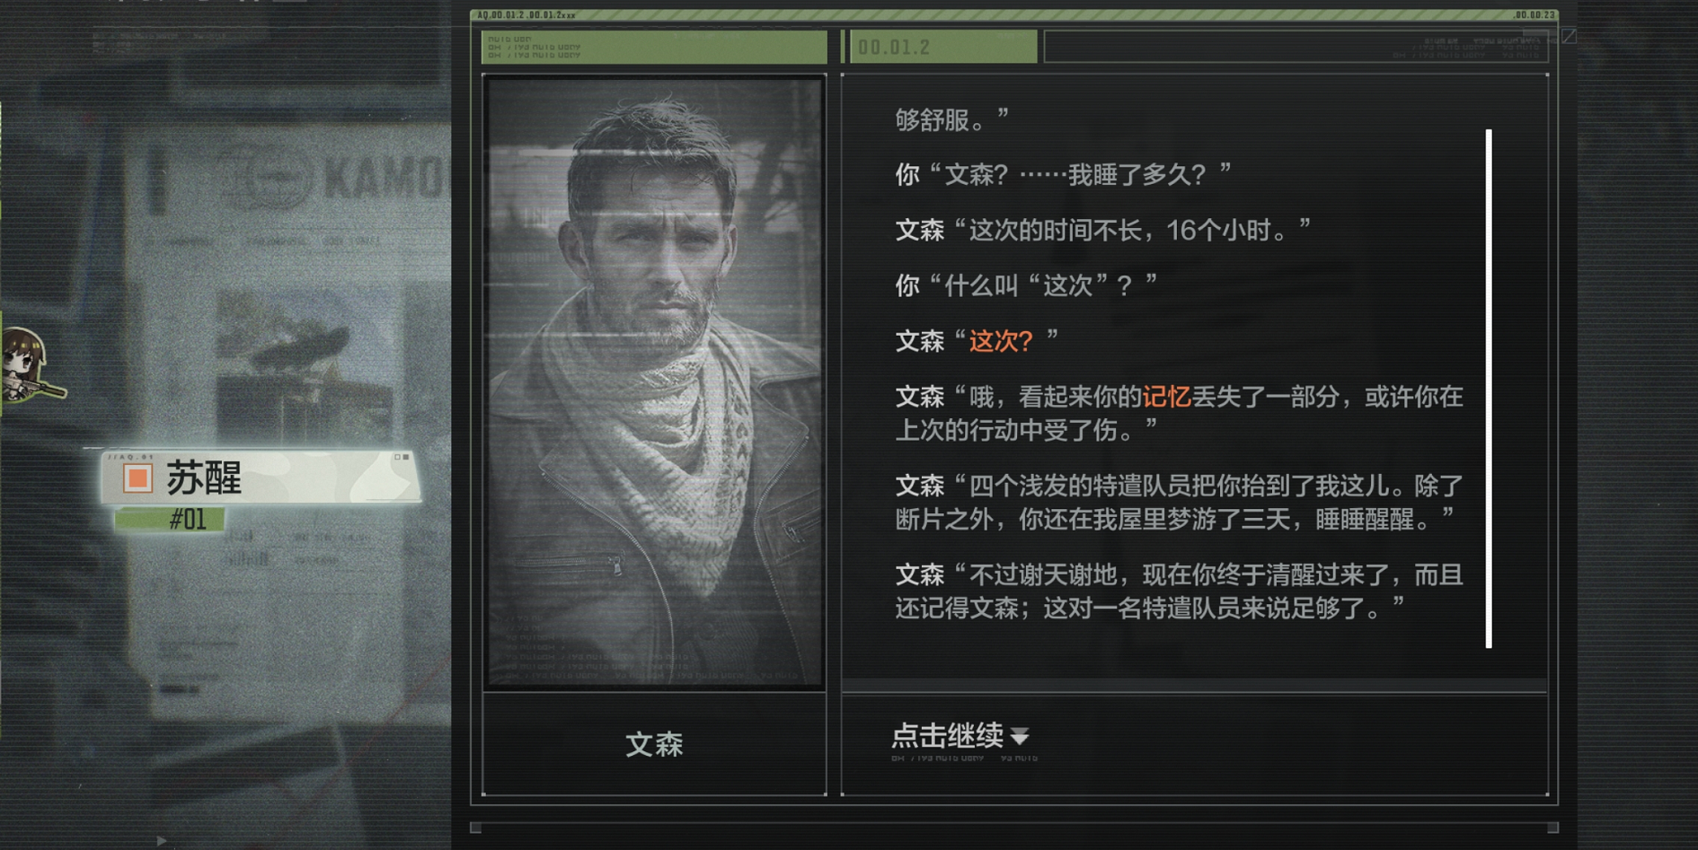
Task: Click the diagonal-slash square icon at top right
Action: 1569,36
